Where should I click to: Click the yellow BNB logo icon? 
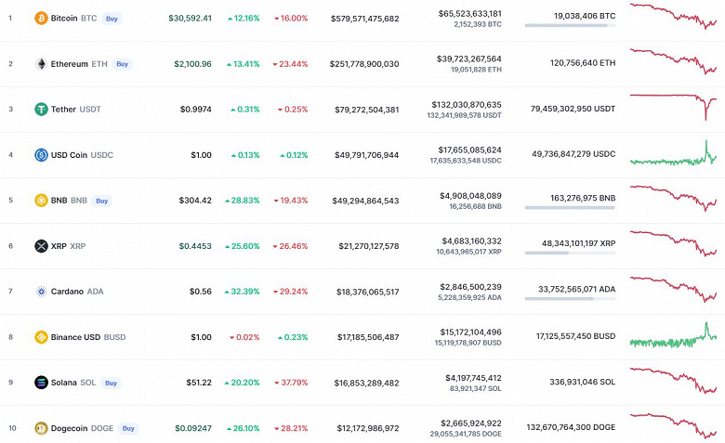coord(41,201)
